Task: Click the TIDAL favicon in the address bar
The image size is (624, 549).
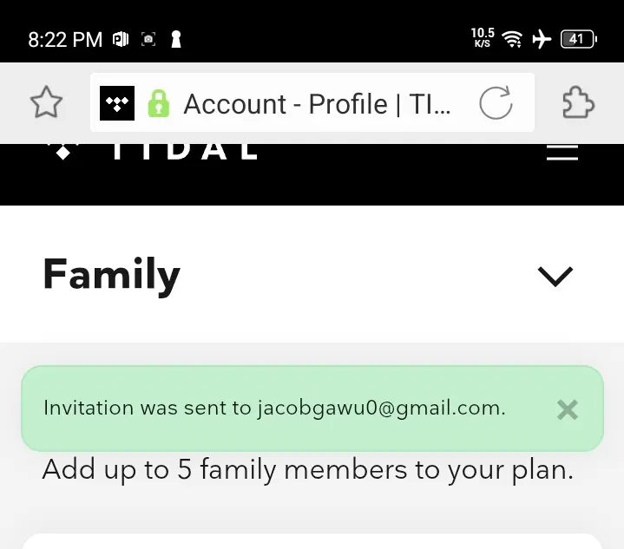Action: coord(117,103)
